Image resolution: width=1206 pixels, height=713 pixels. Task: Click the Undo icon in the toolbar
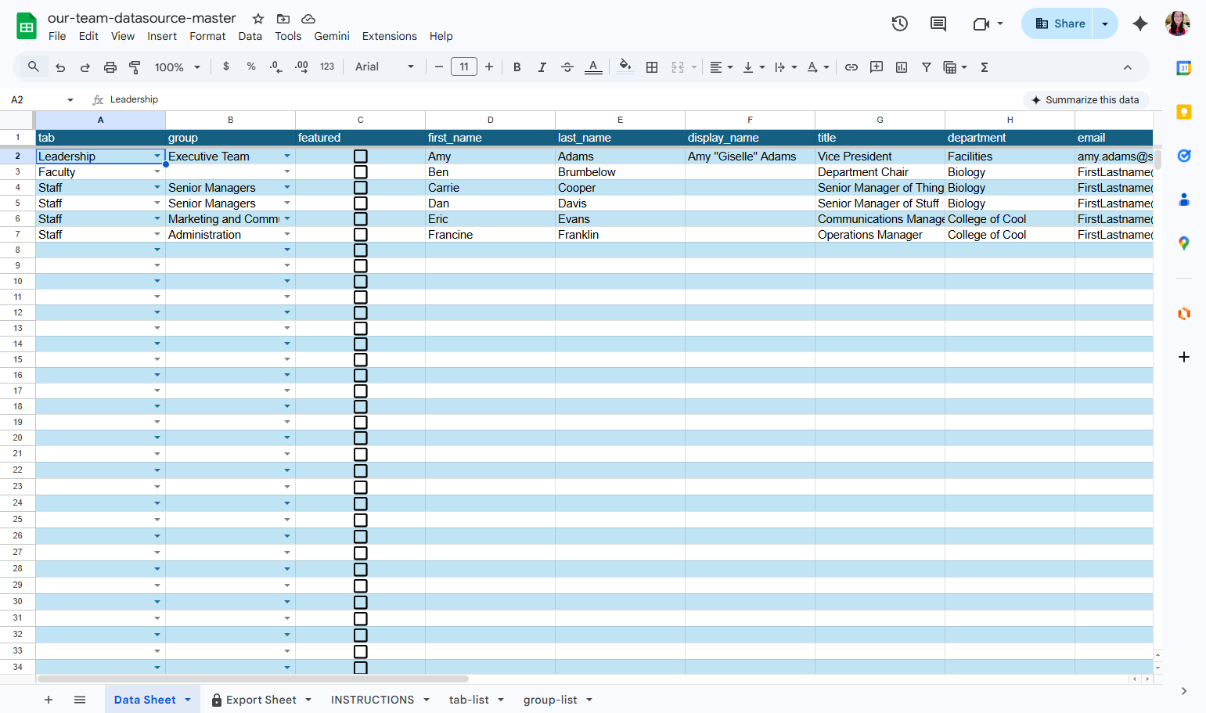coord(60,67)
